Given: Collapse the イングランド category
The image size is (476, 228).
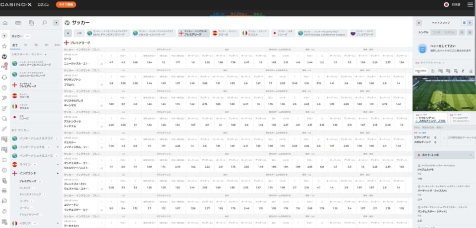Looking at the screenshot, I should click(x=58, y=173).
